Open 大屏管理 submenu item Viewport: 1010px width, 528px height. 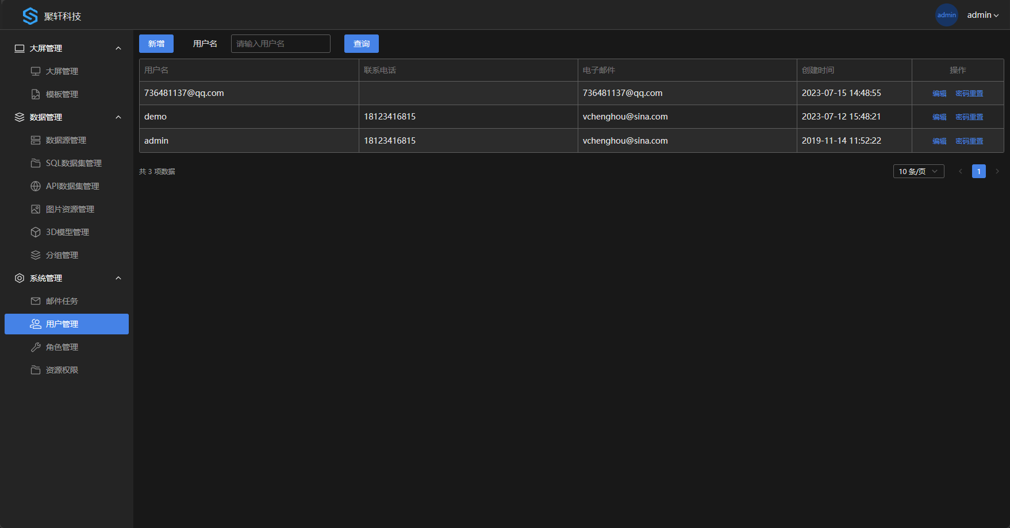pos(67,71)
